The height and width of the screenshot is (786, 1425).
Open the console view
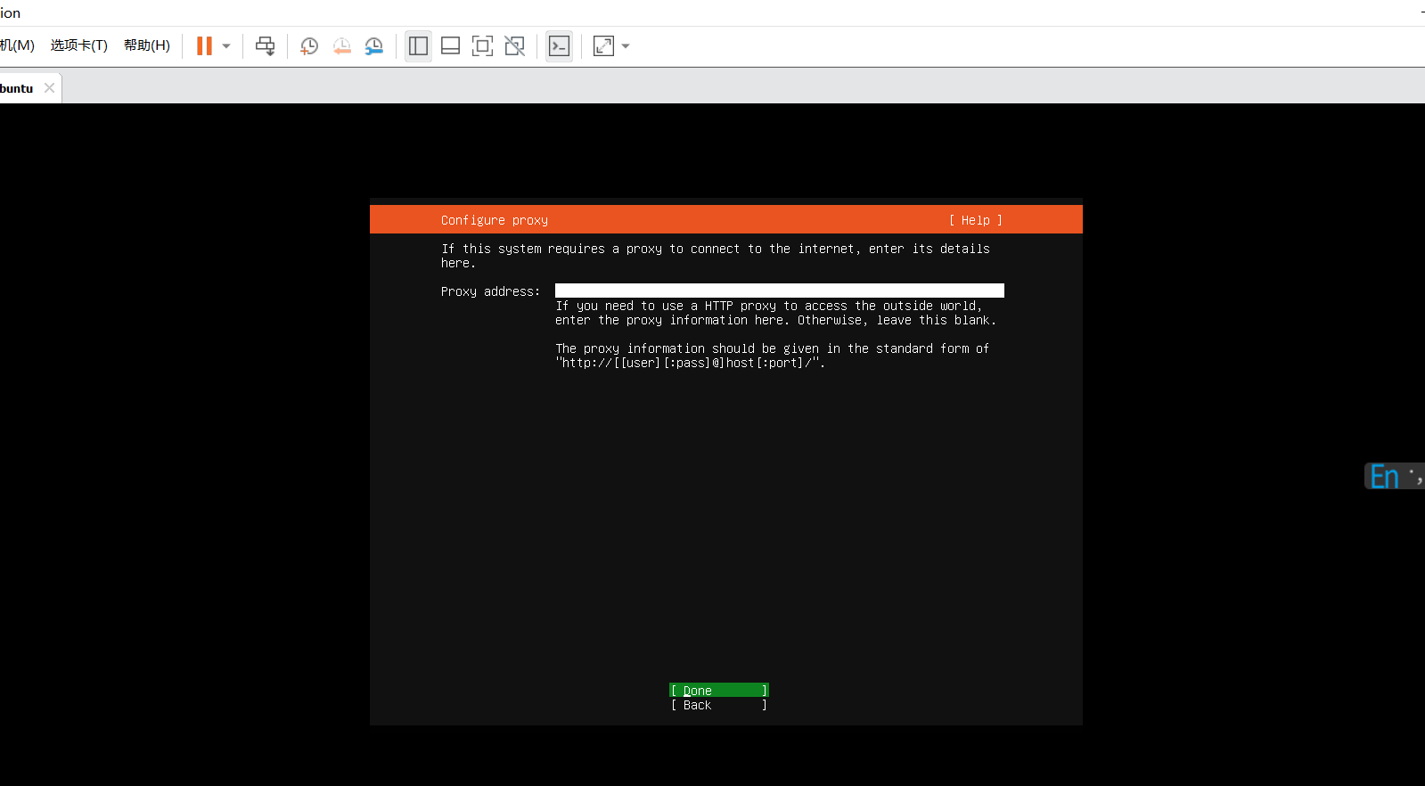click(559, 45)
